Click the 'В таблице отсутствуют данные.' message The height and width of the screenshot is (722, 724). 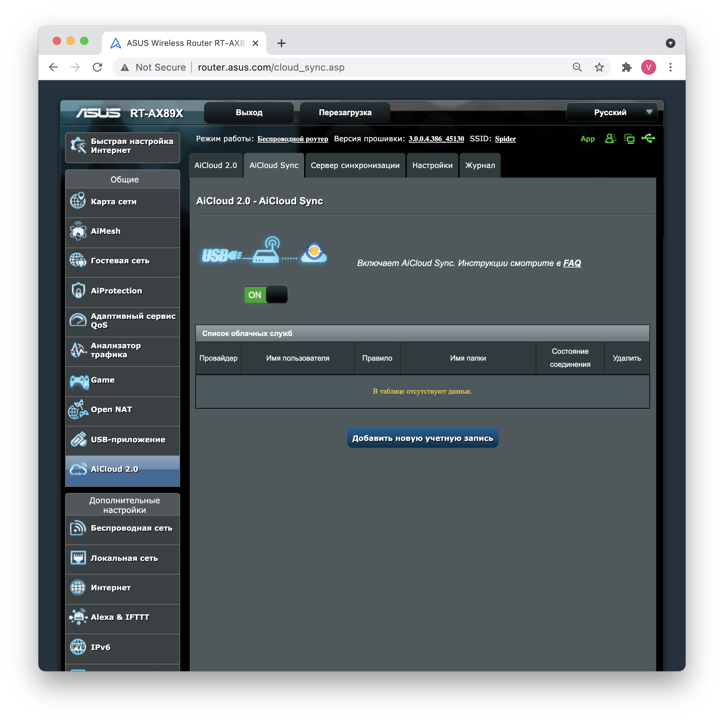pos(422,391)
